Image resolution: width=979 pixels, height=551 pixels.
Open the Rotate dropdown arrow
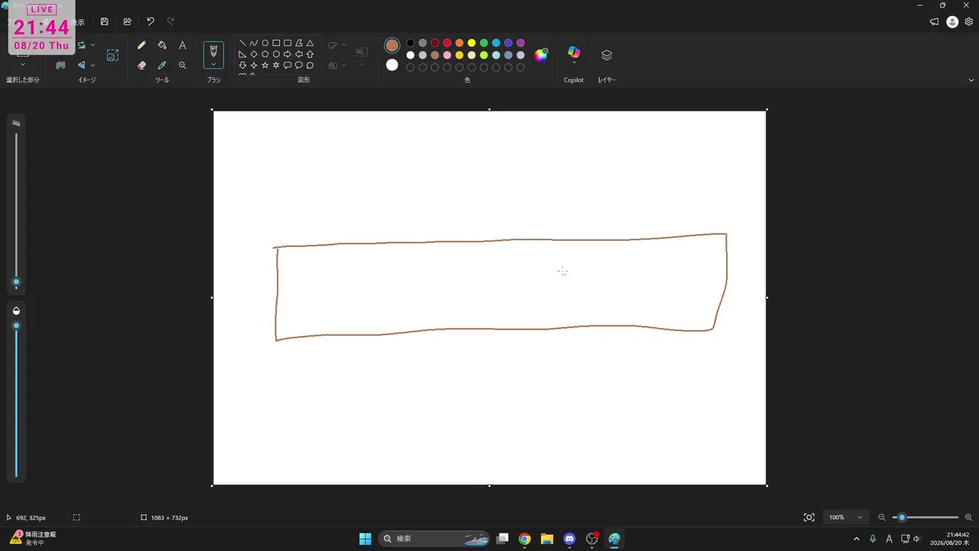(x=93, y=45)
